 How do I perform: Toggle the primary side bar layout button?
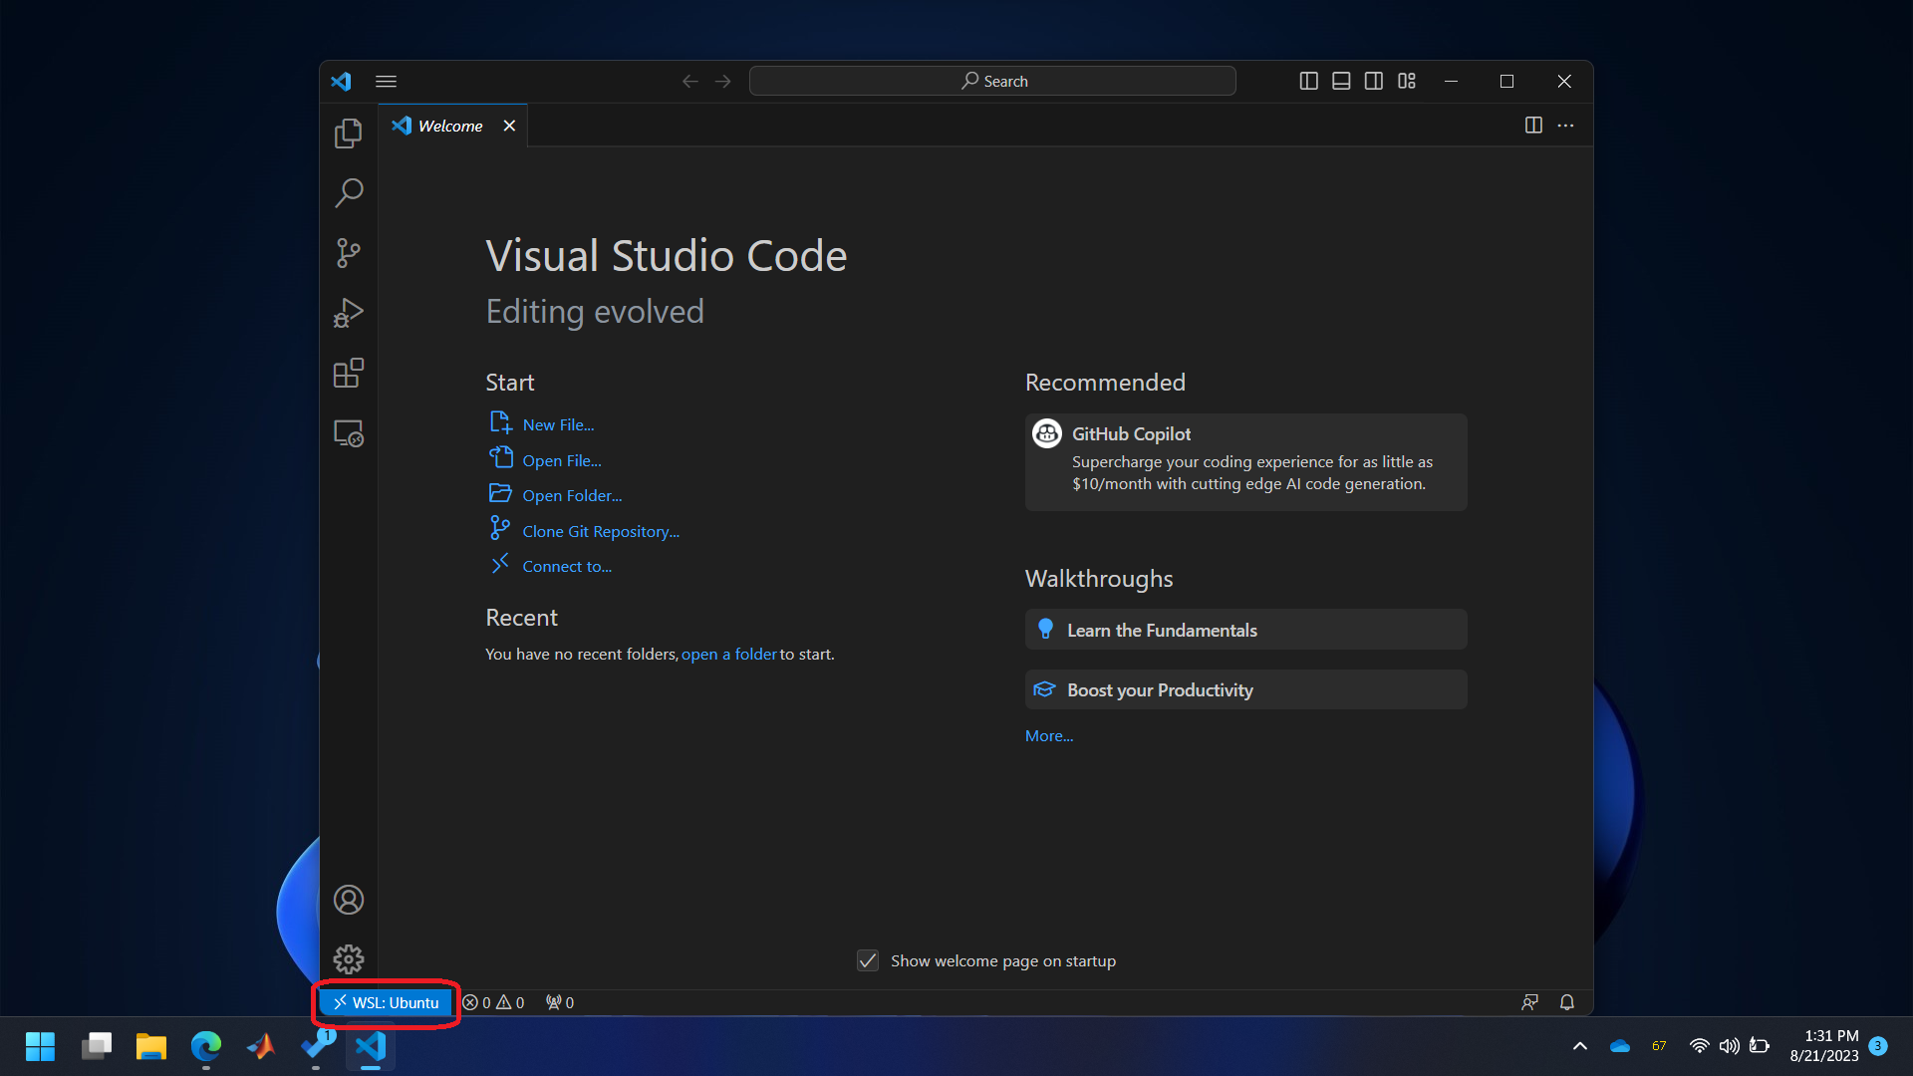1309,81
